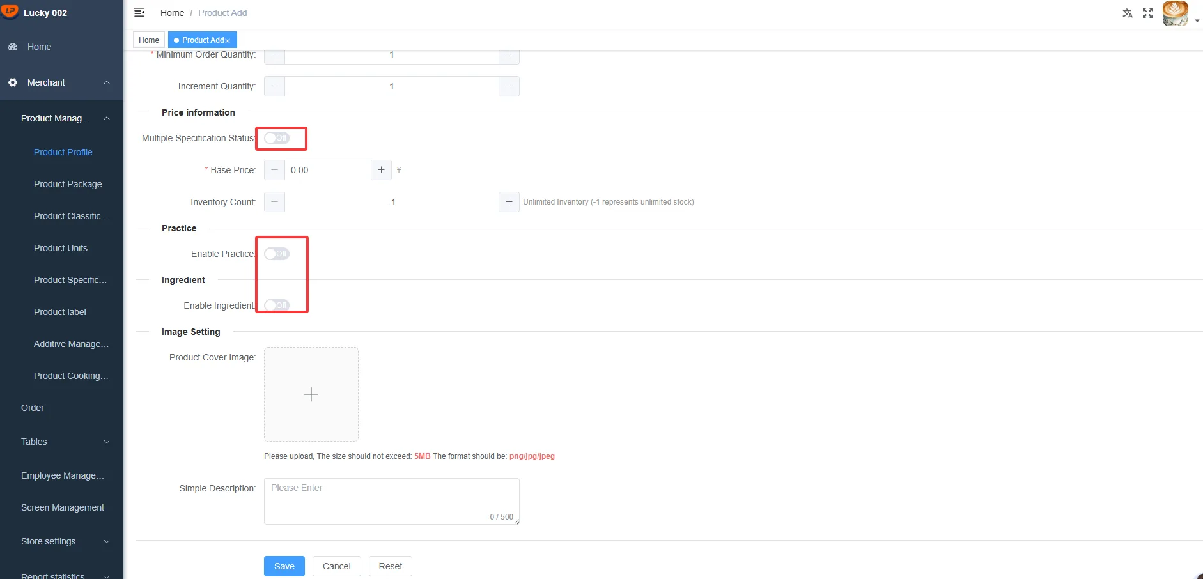Open the language translation icon

(x=1128, y=13)
